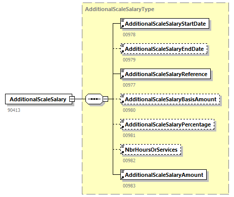This screenshot has height=197, width=234.
Task: Select the AdditionalScaleSalaryBasisAmount optional element
Action: [x=170, y=99]
